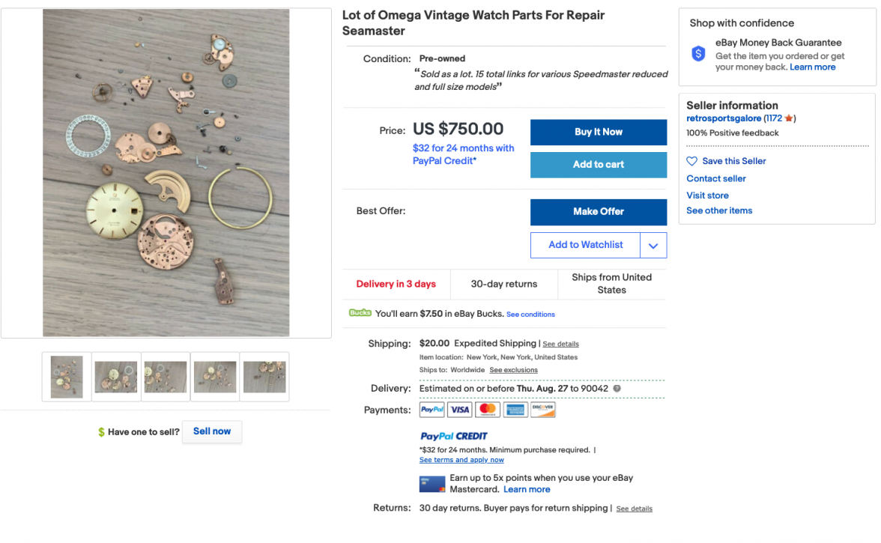Click the Money Back Guarantee shield icon

[698, 54]
